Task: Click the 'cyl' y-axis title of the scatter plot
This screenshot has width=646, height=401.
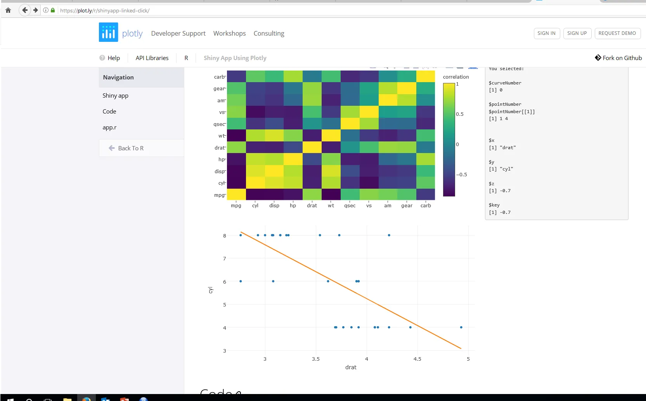Action: click(210, 290)
